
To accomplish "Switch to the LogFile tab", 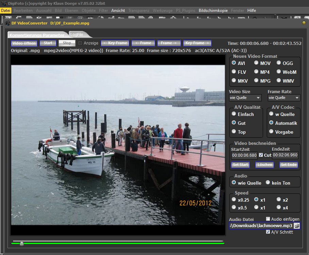I will coord(77,34).
